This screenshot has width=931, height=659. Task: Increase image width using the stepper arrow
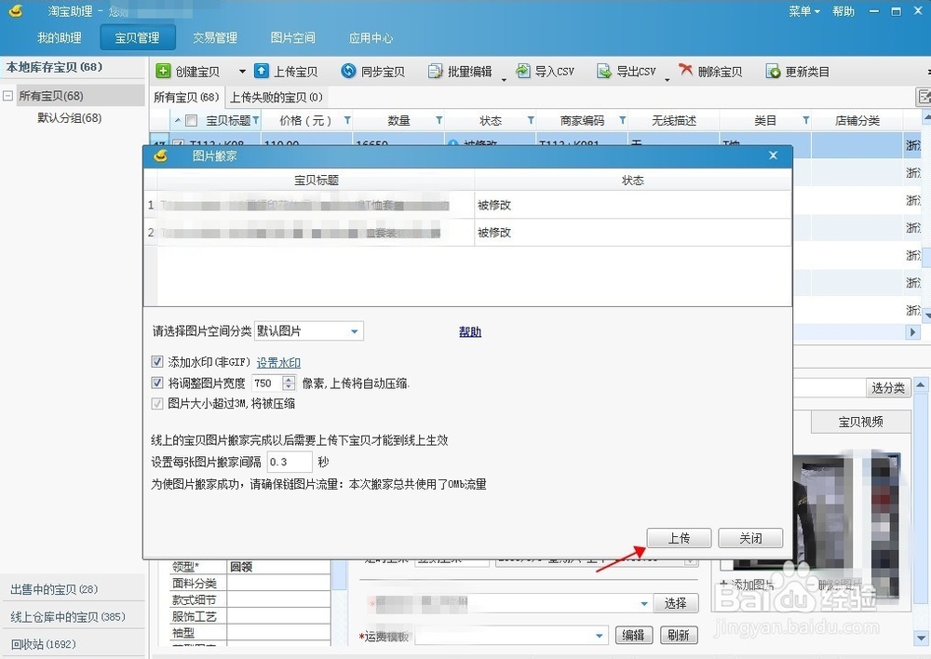289,378
